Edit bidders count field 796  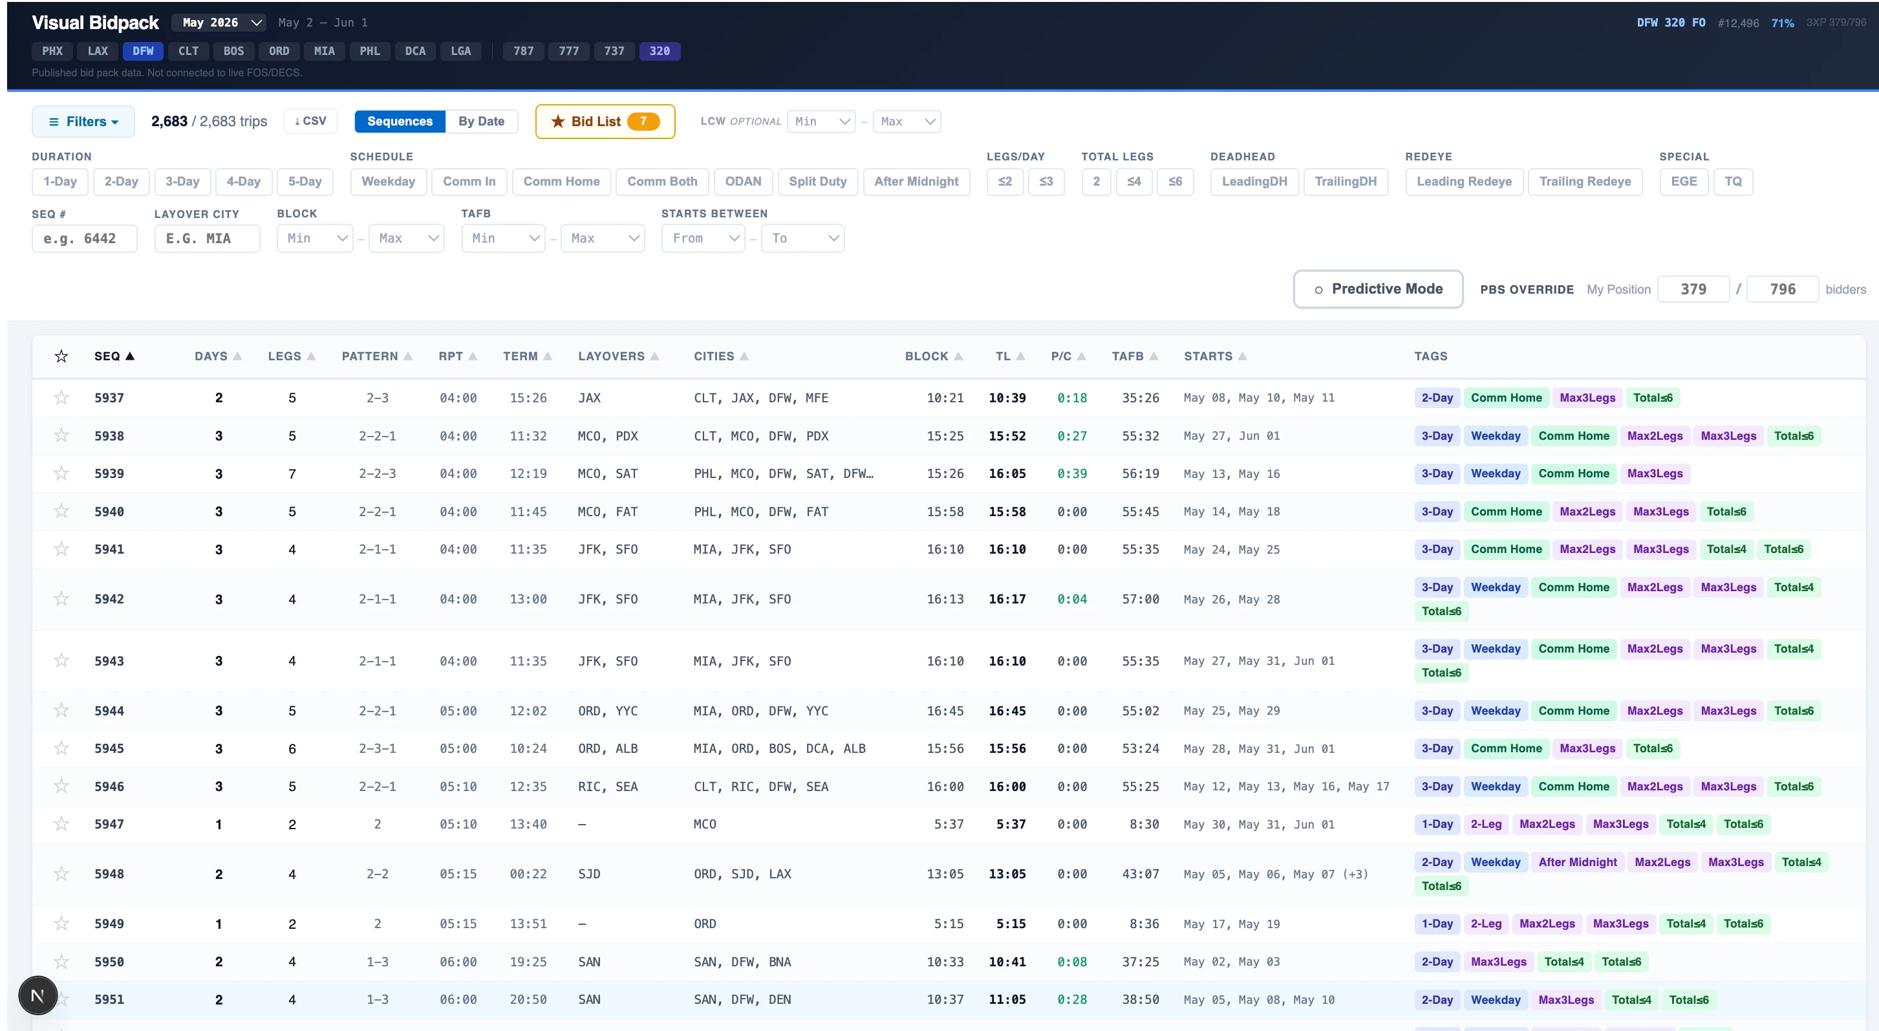[x=1783, y=289]
